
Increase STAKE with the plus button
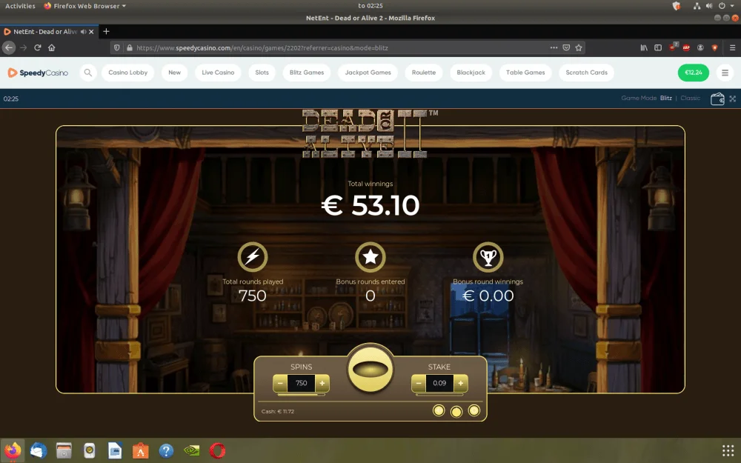[x=461, y=383]
